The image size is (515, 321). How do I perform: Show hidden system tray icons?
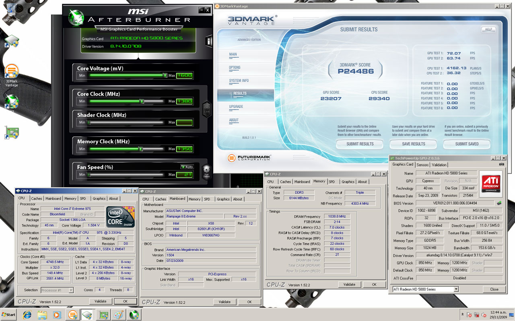[463, 315]
